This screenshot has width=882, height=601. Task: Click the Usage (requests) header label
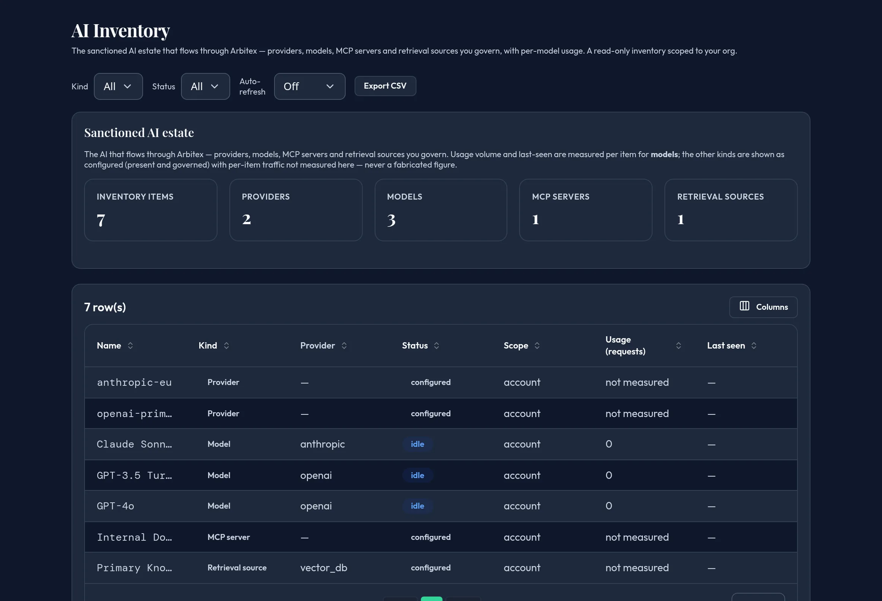pyautogui.click(x=625, y=346)
